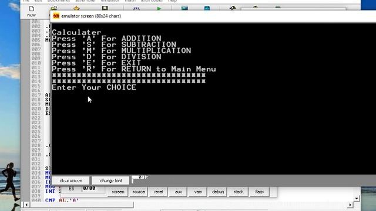Open the assembler menu
The height and width of the screenshot is (211, 376).
pyautogui.click(x=86, y=1)
